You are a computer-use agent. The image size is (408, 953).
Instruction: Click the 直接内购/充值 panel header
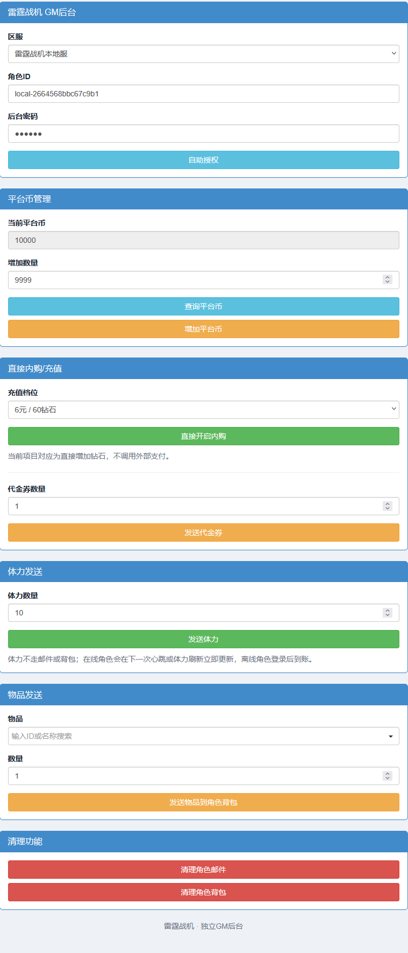pyautogui.click(x=204, y=369)
